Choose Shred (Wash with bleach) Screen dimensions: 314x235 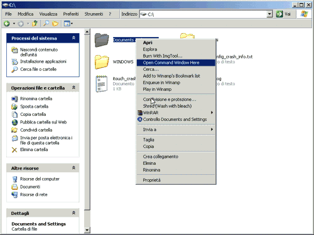(176, 106)
